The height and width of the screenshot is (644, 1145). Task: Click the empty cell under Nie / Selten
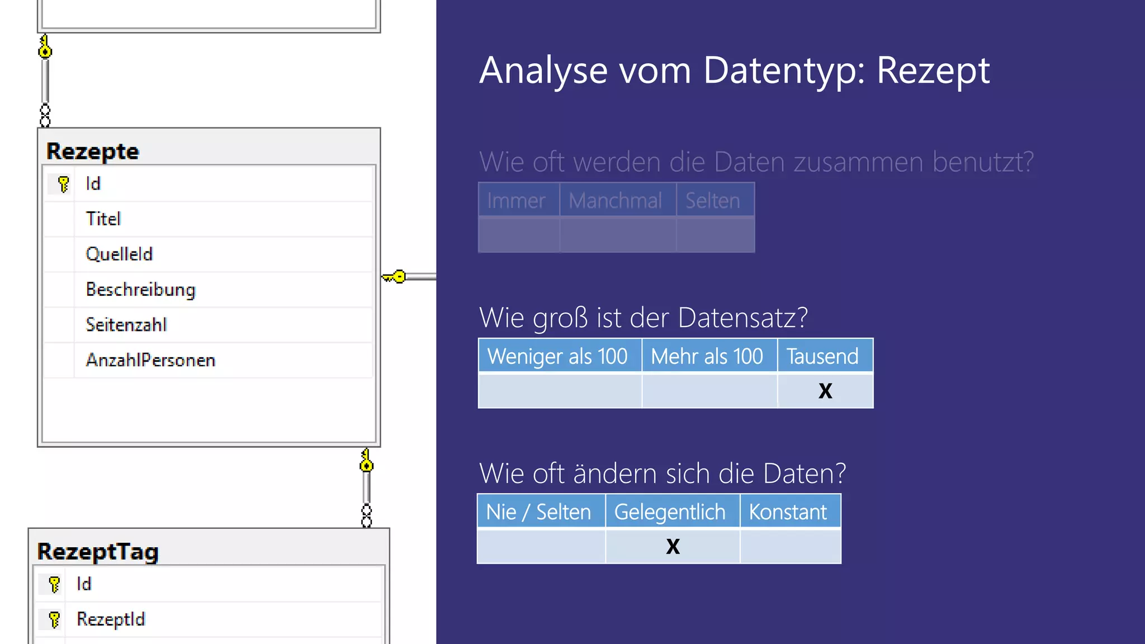(541, 546)
